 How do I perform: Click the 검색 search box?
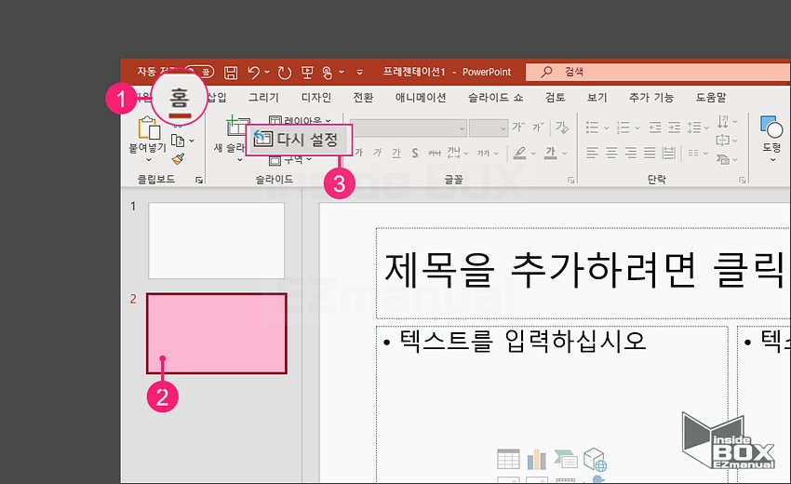pos(658,73)
